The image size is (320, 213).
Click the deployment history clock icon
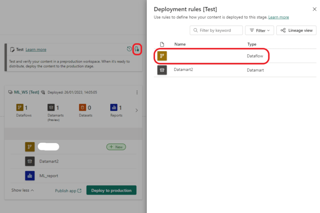coord(129,49)
